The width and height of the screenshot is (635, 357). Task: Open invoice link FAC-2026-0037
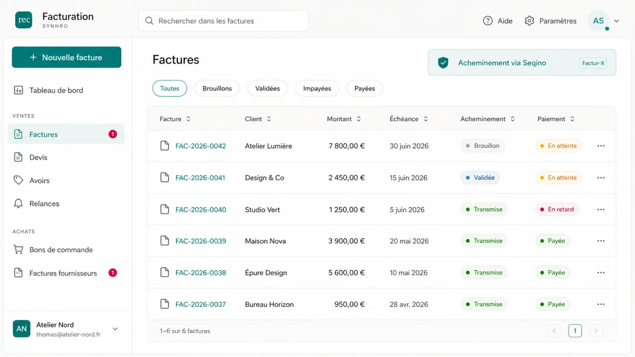[x=201, y=304]
